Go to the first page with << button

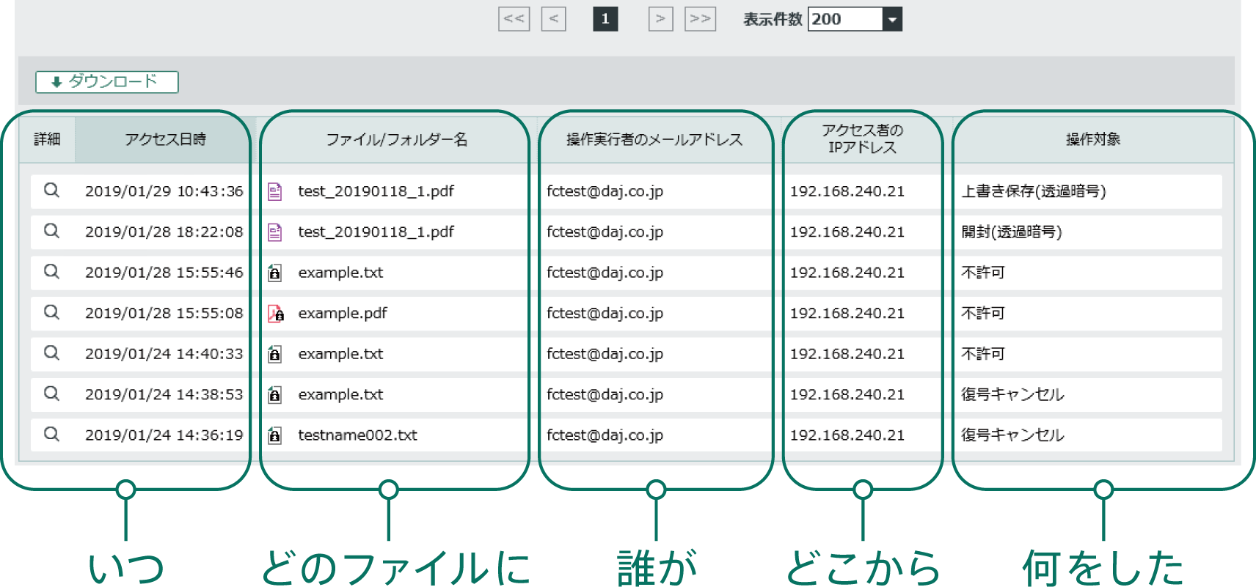(514, 19)
